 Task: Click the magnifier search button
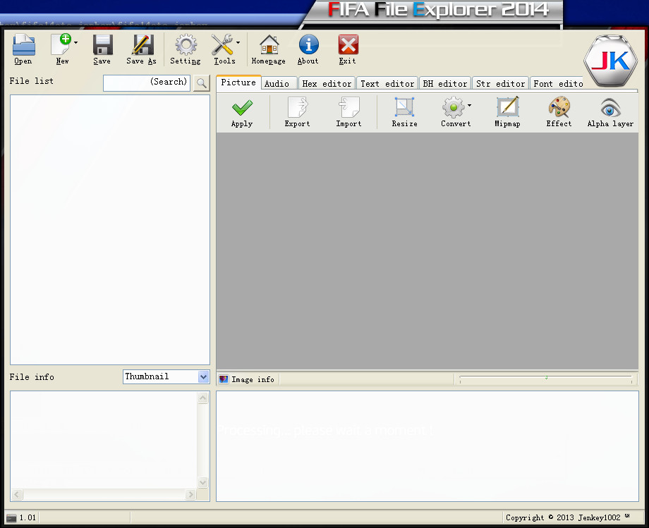coord(202,83)
